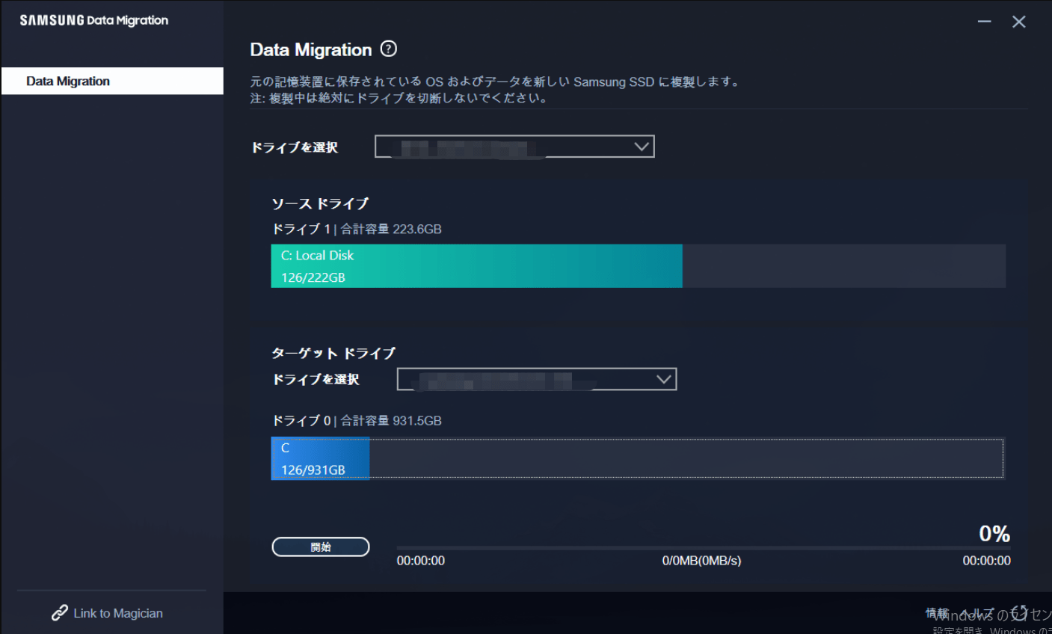The image size is (1052, 634).
Task: Open the target drive selection dropdown
Action: pyautogui.click(x=536, y=379)
